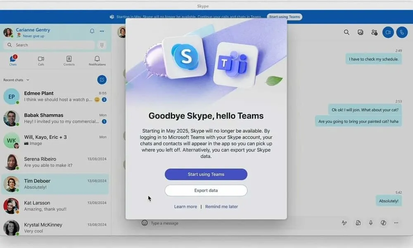This screenshot has width=413, height=248.
Task: Click the 'Absolutely!' message bubble in chat
Action: [x=389, y=201]
